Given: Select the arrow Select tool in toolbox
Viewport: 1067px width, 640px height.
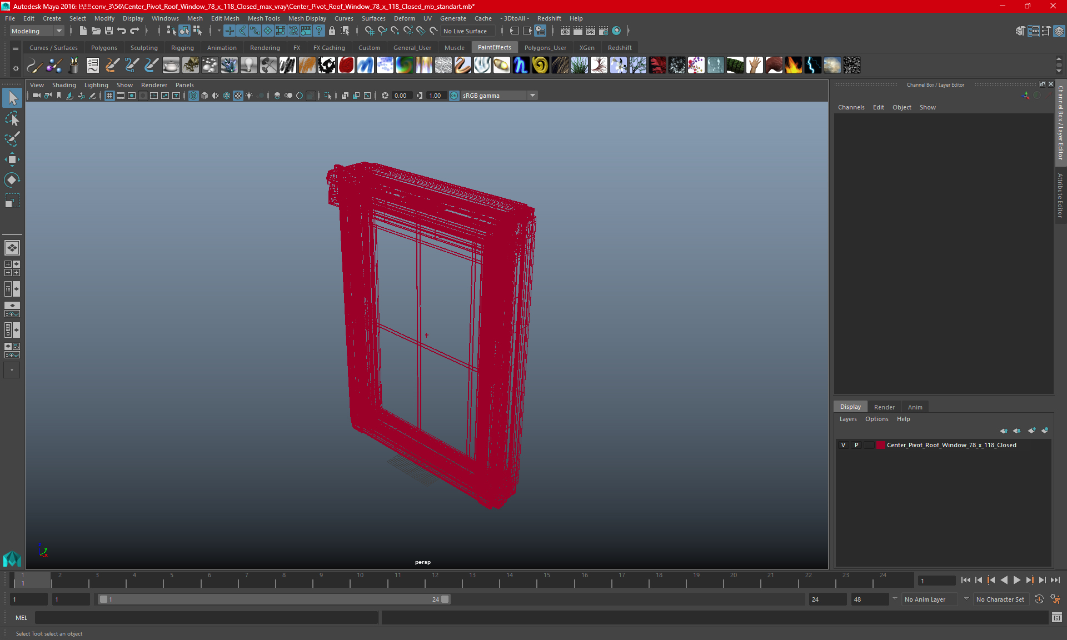Looking at the screenshot, I should pyautogui.click(x=12, y=98).
